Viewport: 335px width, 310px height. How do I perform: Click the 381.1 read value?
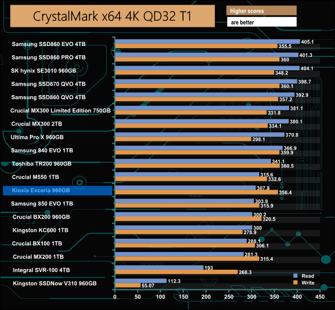[296, 109]
